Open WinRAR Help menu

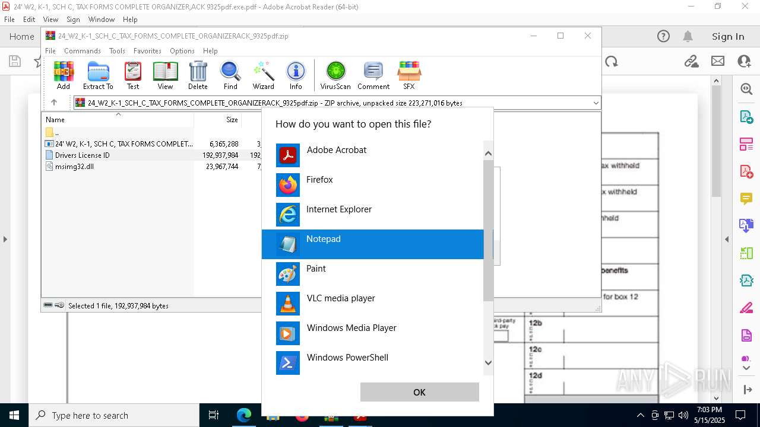[x=210, y=51]
